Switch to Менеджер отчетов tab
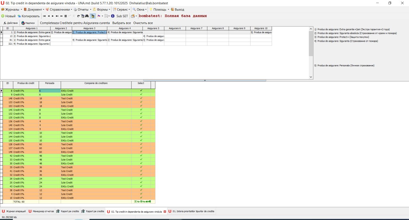The image size is (409, 220). [41, 211]
